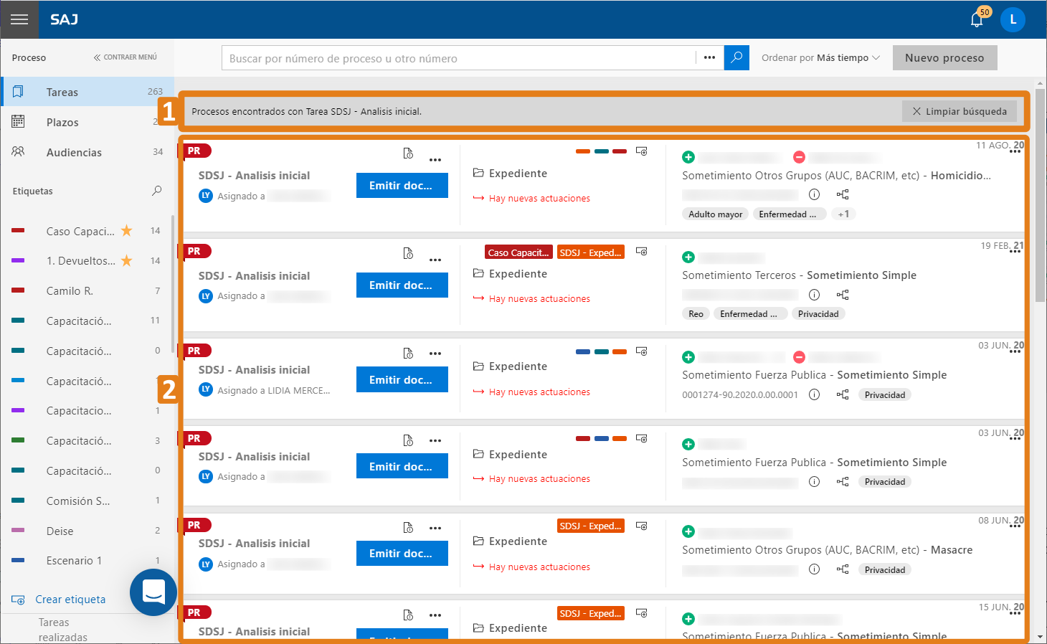Expand +1 more tags on Homicidio card
The height and width of the screenshot is (644, 1047).
click(x=843, y=214)
